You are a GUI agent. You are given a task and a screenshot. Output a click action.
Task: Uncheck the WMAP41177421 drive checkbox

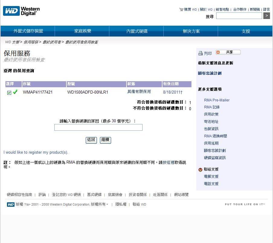click(9, 93)
